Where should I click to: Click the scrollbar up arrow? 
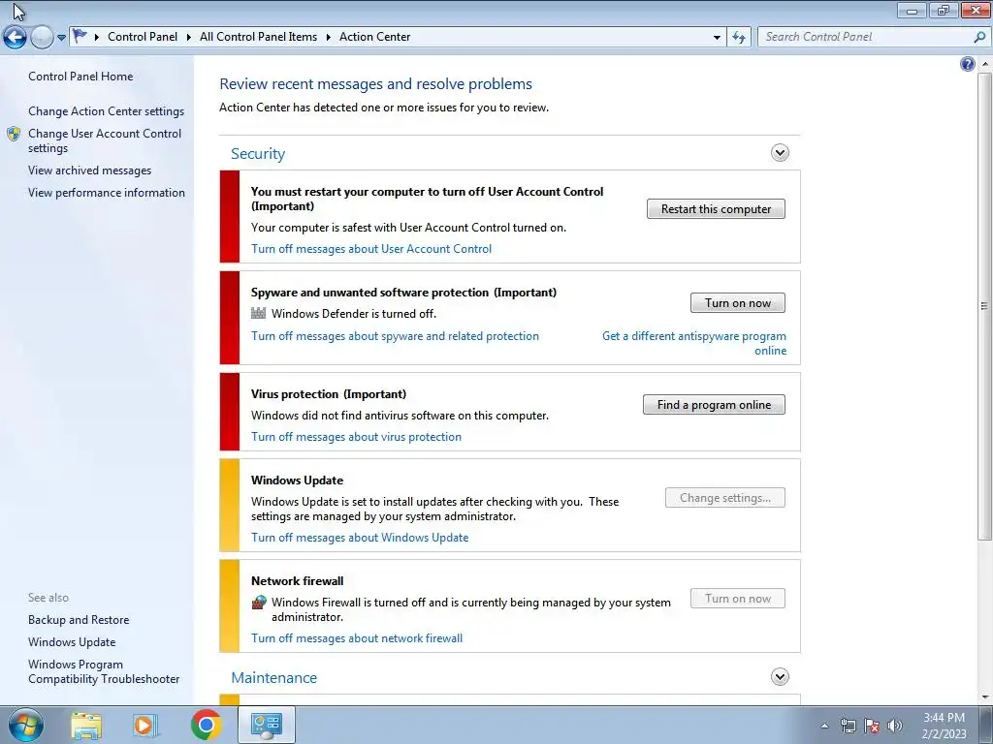click(984, 64)
